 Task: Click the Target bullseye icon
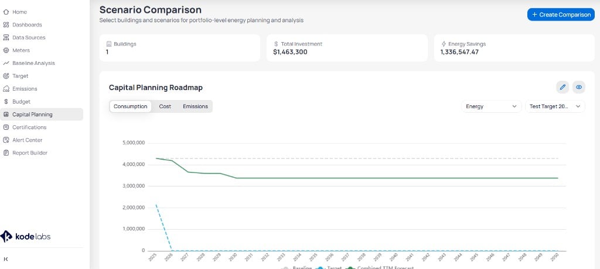click(6, 76)
